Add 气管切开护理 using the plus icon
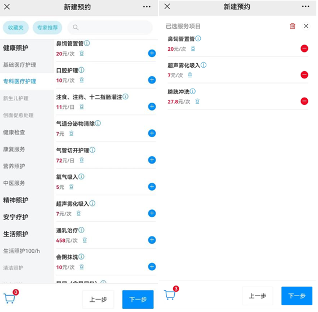Screen dimensions: 318x312 pos(152,160)
